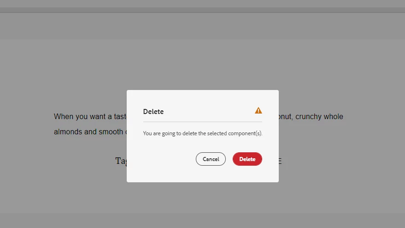This screenshot has width=405, height=228.
Task: Select the Delete dialog heading text
Action: tap(153, 112)
